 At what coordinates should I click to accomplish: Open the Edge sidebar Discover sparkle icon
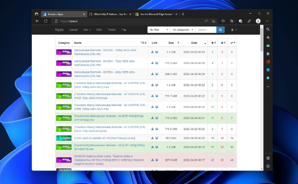268,38
